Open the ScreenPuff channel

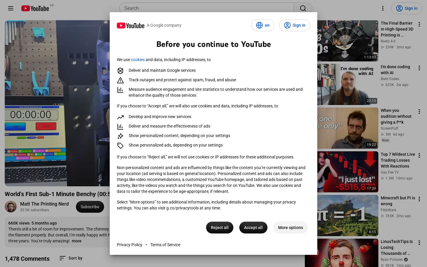coord(389,128)
